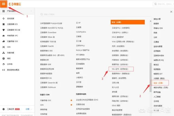
Task: Open Node.js 性能平台 link
Action: click(83, 50)
